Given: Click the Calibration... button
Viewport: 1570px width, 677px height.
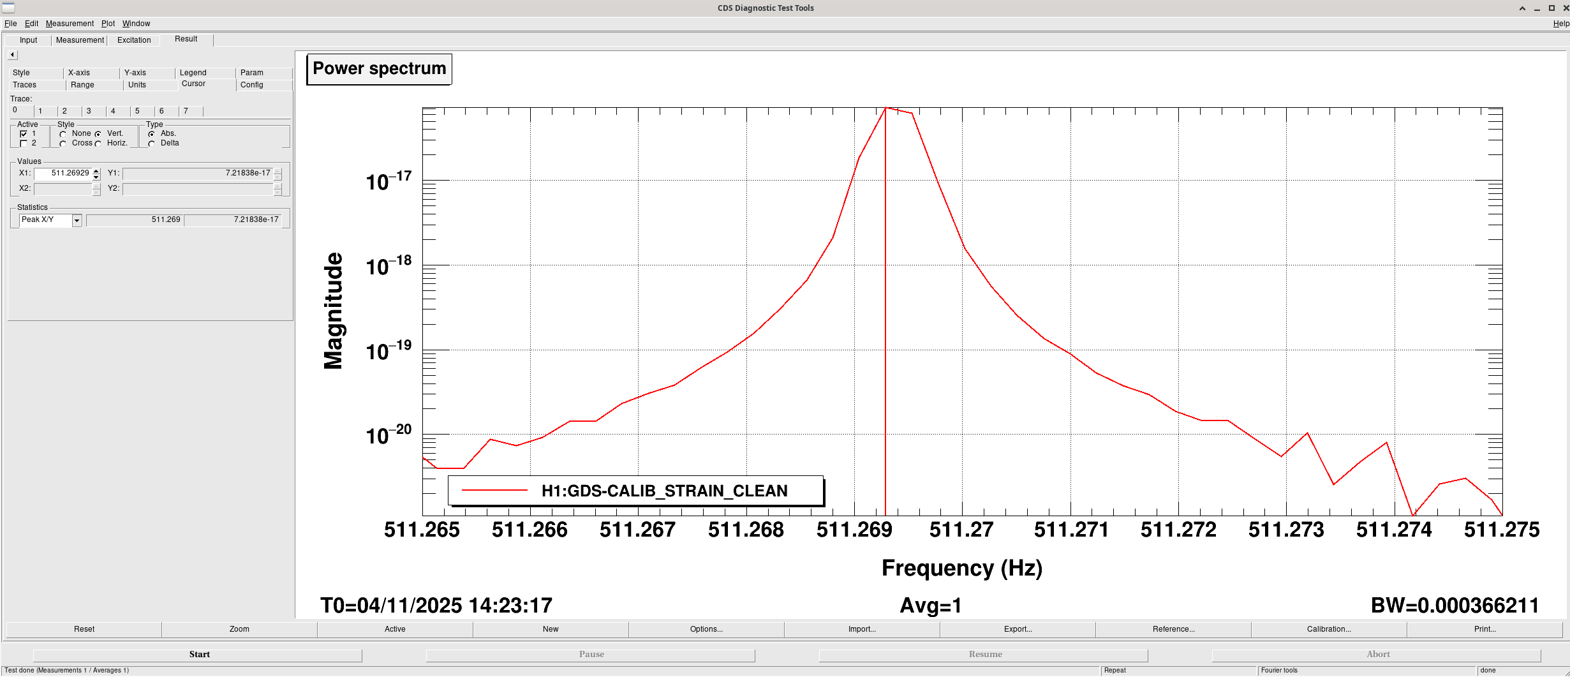Looking at the screenshot, I should click(x=1329, y=629).
